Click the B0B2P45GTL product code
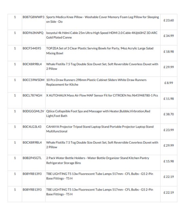183x220 pixels. coord(32,158)
